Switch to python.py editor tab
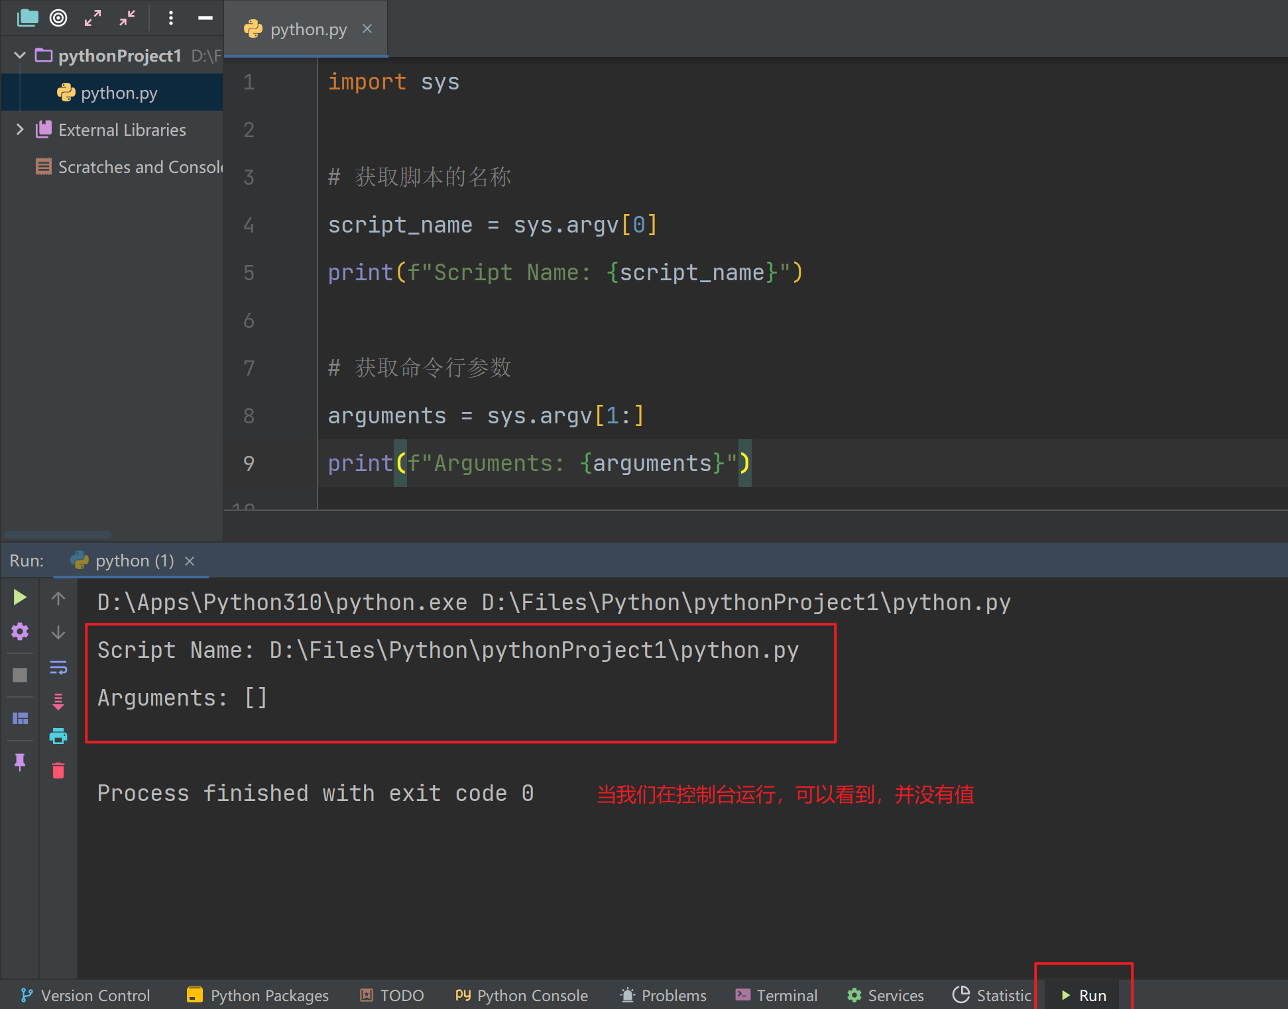The image size is (1288, 1009). pos(306,29)
